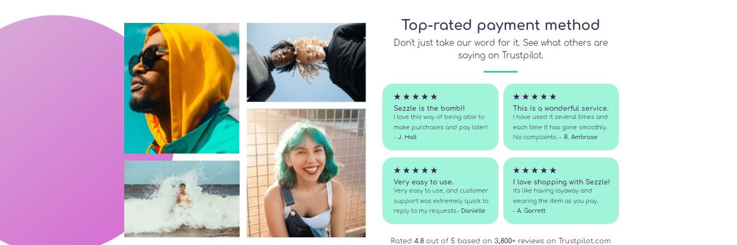Click the stars on the A. Garrett review
This screenshot has height=245, width=737.
(535, 170)
